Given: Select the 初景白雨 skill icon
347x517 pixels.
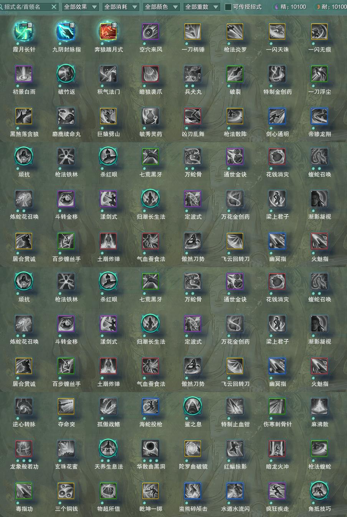Looking at the screenshot, I should (24, 74).
